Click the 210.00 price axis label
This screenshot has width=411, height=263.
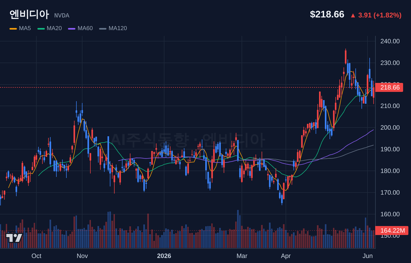coord(390,106)
